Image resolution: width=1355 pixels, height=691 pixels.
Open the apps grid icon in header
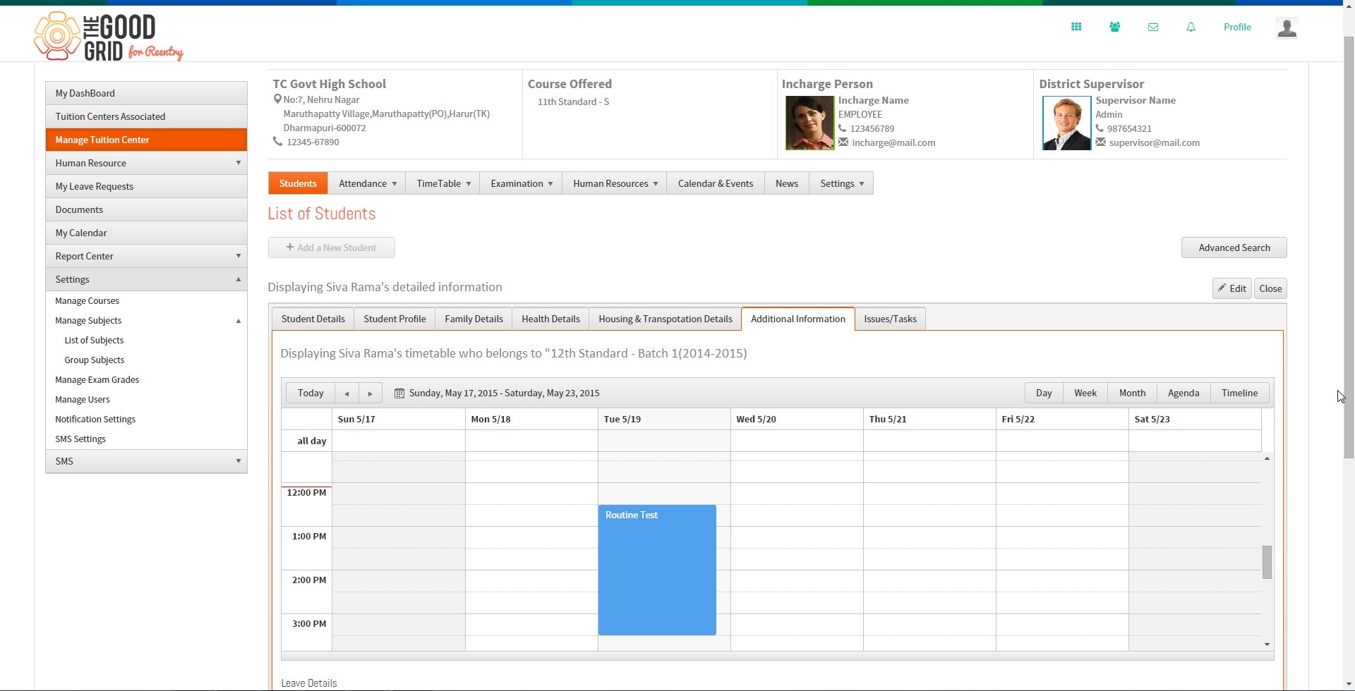click(x=1076, y=27)
